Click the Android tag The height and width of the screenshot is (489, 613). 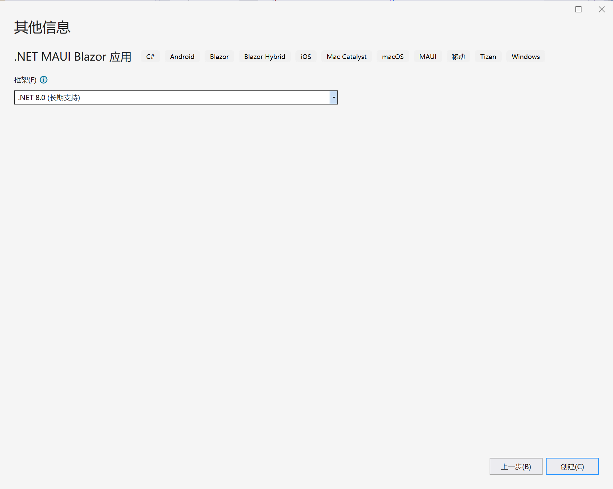pyautogui.click(x=182, y=57)
